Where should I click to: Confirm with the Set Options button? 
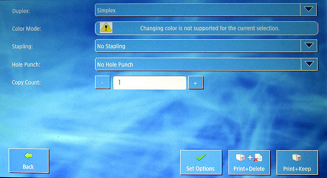pos(201,162)
